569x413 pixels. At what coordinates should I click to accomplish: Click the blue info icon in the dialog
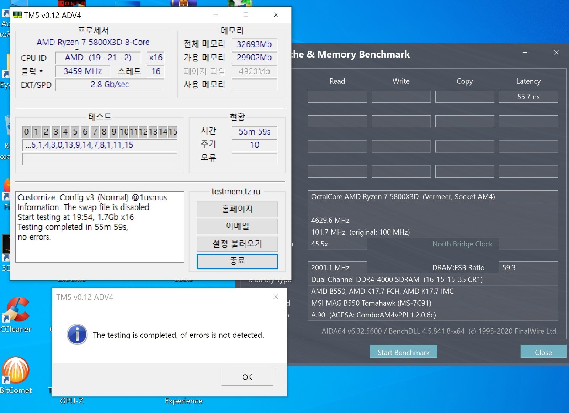coord(77,335)
